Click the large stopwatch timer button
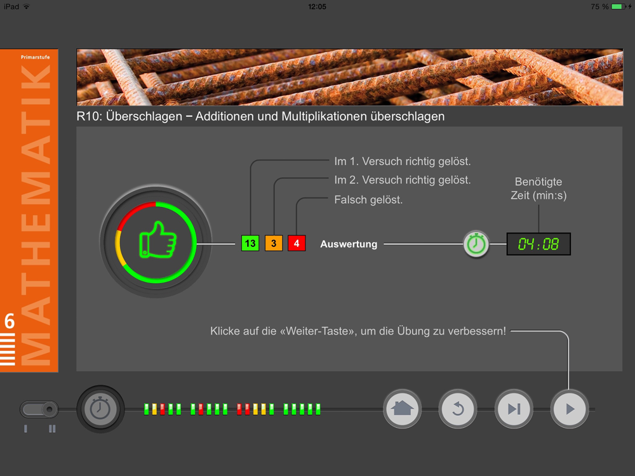The image size is (635, 476). (x=100, y=409)
